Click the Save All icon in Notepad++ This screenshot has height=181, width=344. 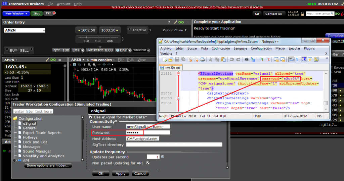point(183,59)
